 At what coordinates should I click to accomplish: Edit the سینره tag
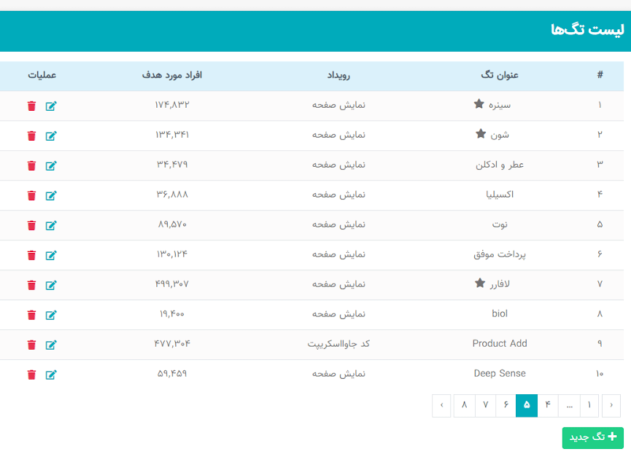point(51,106)
